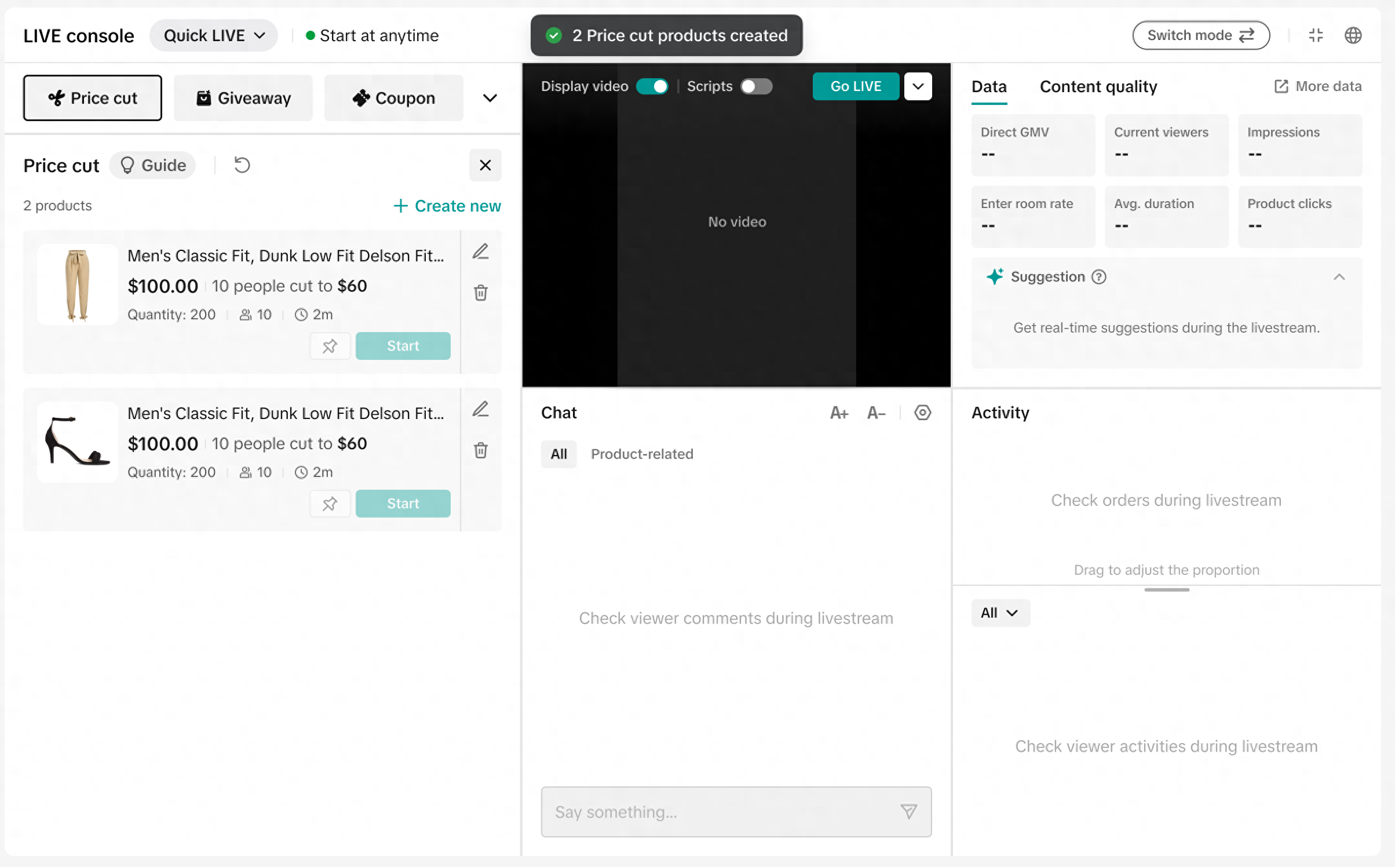Pin the black heels product
This screenshot has width=1395, height=867.
(330, 504)
